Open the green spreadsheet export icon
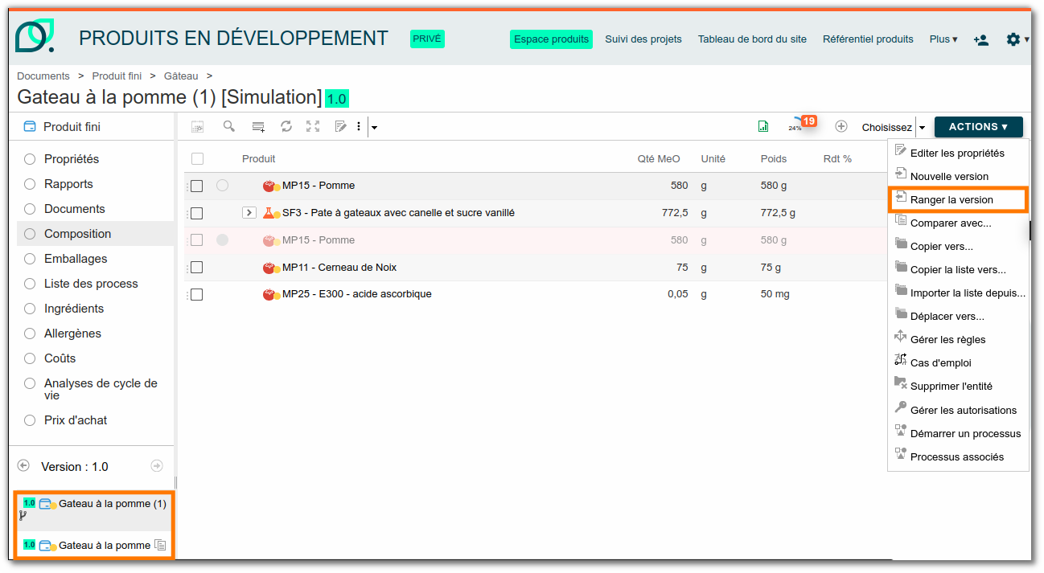This screenshot has height=573, width=1044. 762,126
